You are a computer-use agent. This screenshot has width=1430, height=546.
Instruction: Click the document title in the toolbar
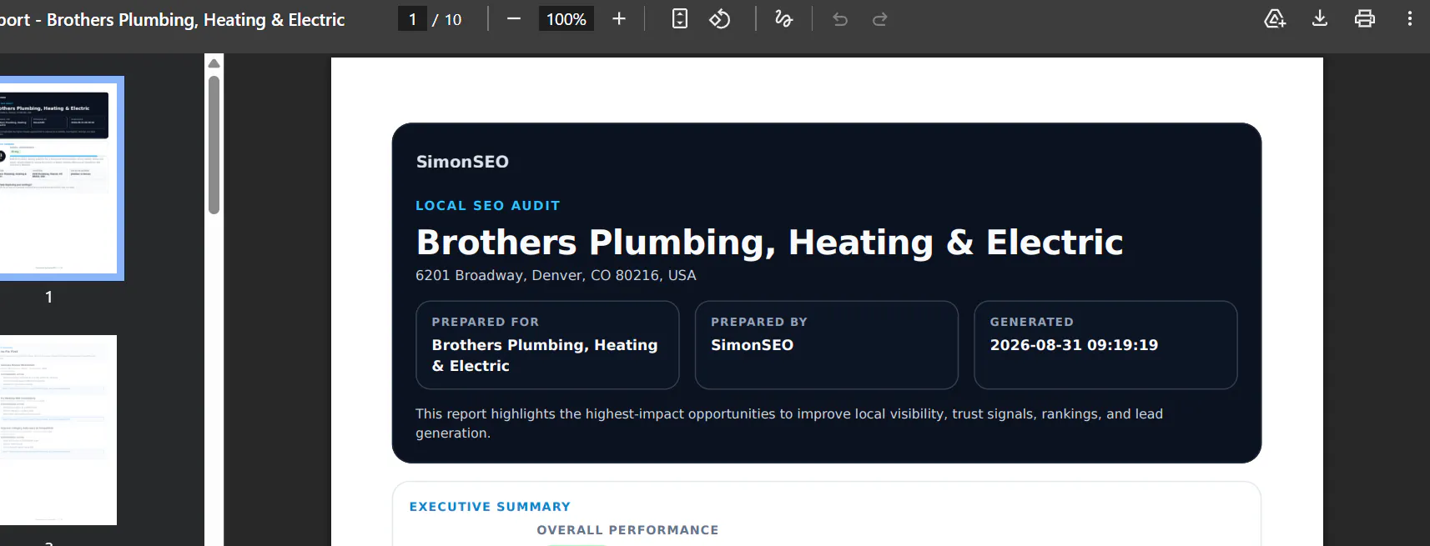pyautogui.click(x=172, y=19)
